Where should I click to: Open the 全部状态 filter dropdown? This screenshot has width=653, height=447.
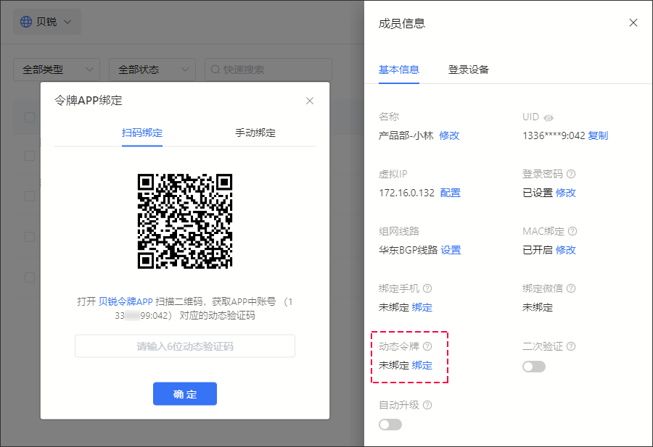(x=152, y=70)
